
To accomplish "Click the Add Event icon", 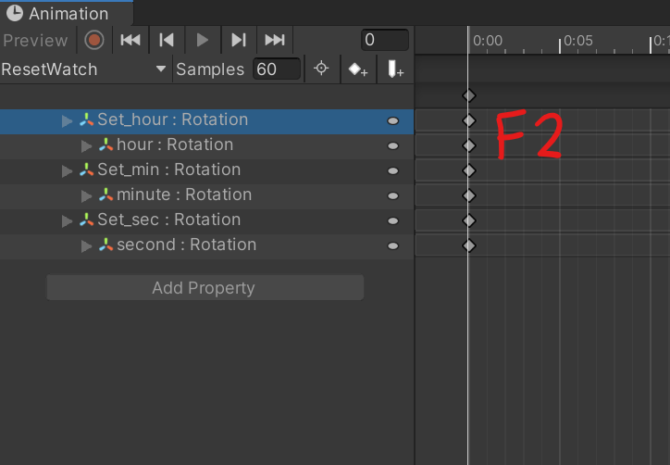I will point(395,69).
